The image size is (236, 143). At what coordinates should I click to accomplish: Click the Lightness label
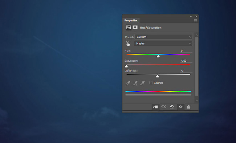pos(131,71)
